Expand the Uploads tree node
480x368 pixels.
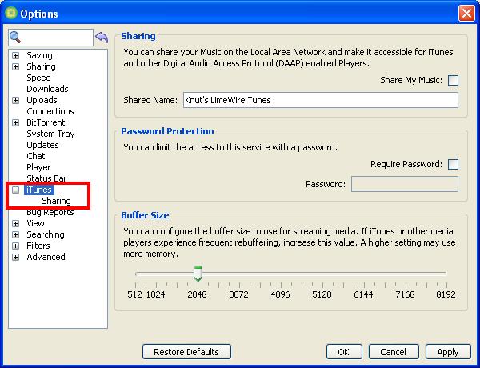pyautogui.click(x=16, y=101)
